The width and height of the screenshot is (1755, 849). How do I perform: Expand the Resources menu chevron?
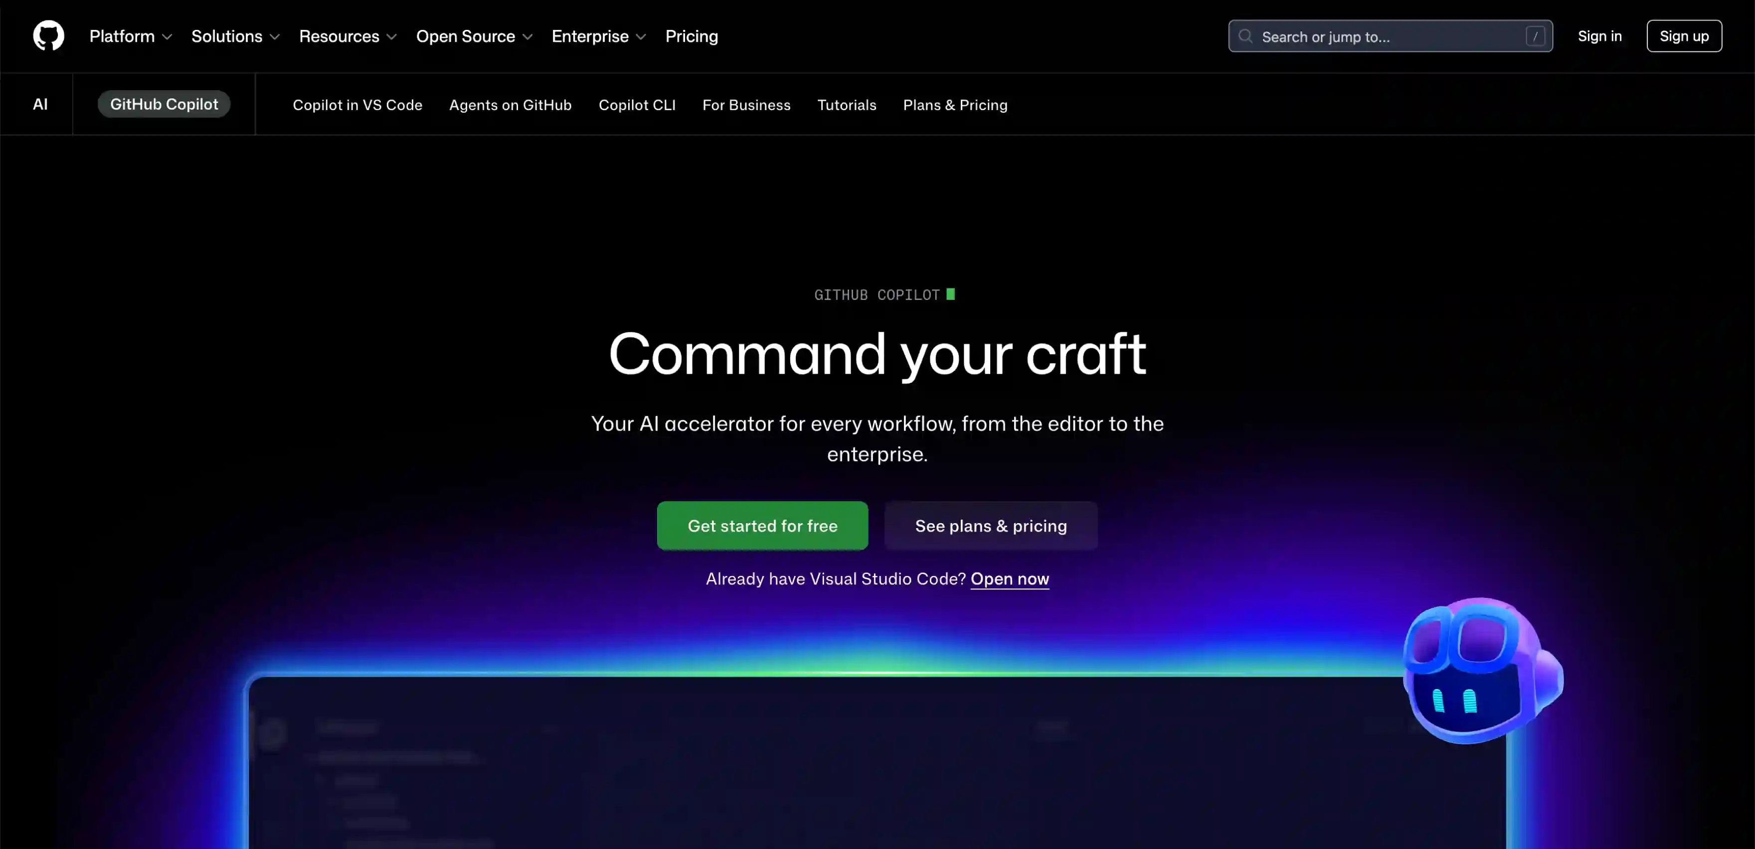(x=391, y=37)
